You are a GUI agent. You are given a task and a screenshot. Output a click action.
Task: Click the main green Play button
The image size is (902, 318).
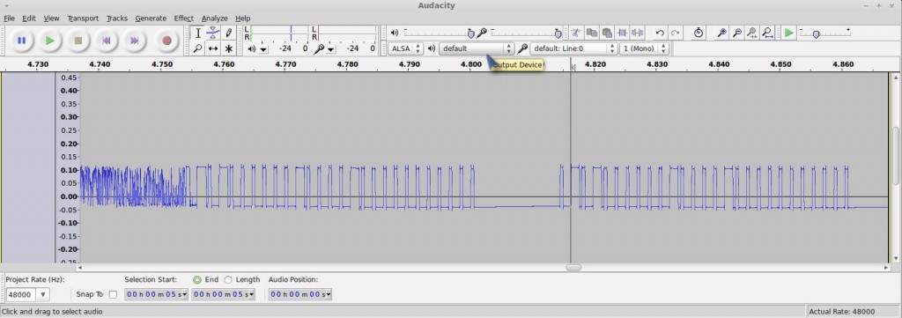50,41
